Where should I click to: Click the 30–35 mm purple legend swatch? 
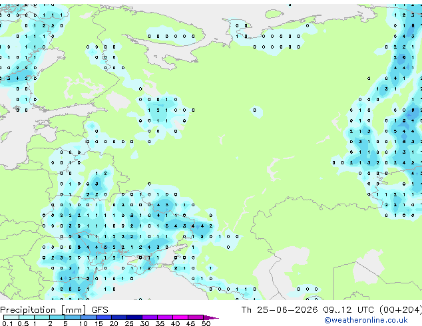pyautogui.click(x=150, y=317)
